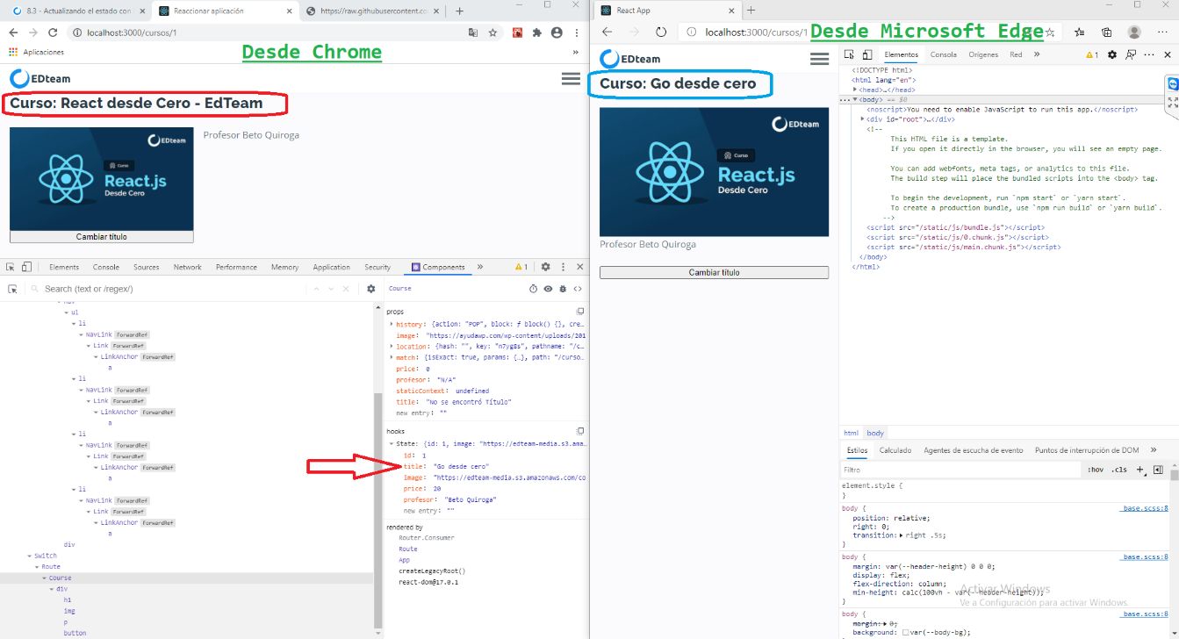Open Orígenes tab in Edge DevTools
The image size is (1179, 639).
point(983,54)
